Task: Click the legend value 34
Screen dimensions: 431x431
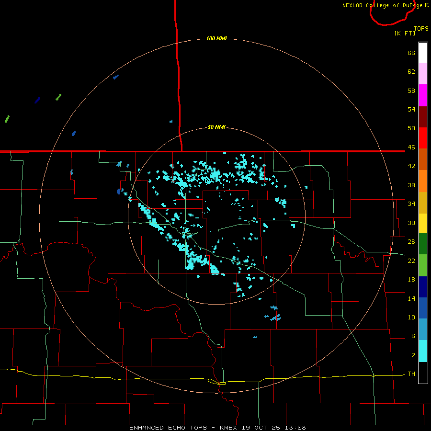Action: pyautogui.click(x=411, y=204)
